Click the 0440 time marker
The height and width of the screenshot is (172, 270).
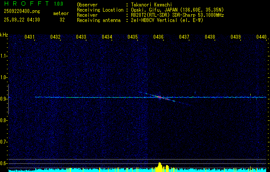pyautogui.click(x=261, y=37)
